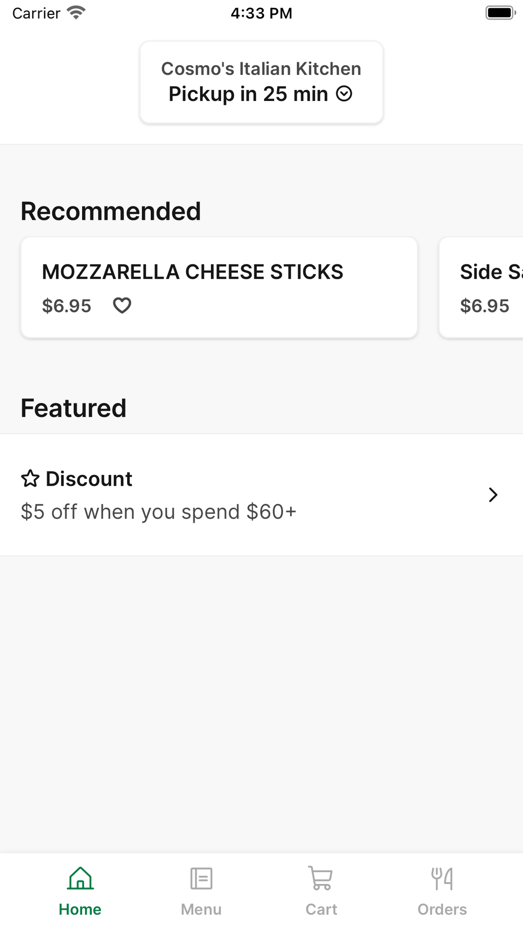This screenshot has height=929, width=523.
Task: Favorite Mozzarella Cheese Sticks with heart icon
Action: click(122, 305)
